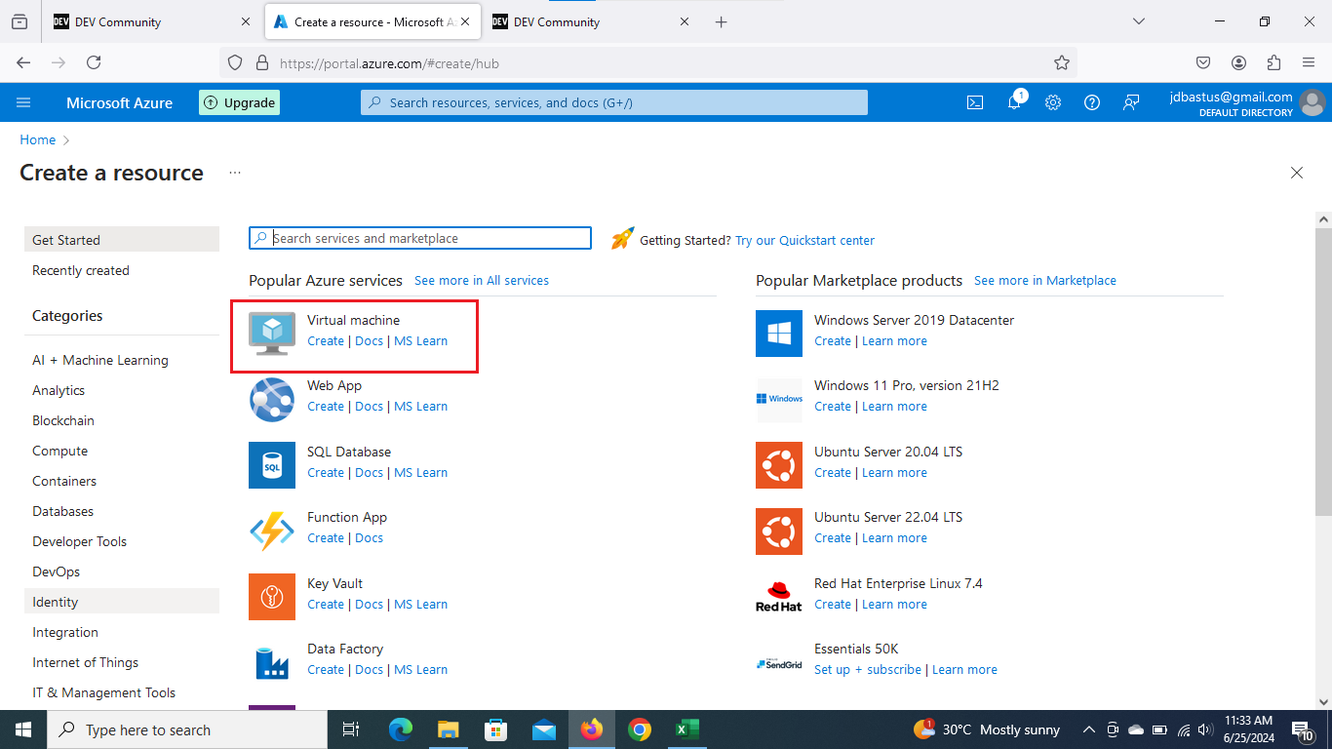
Task: Expand the Firefox list all tabs arrow
Action: pyautogui.click(x=1138, y=21)
